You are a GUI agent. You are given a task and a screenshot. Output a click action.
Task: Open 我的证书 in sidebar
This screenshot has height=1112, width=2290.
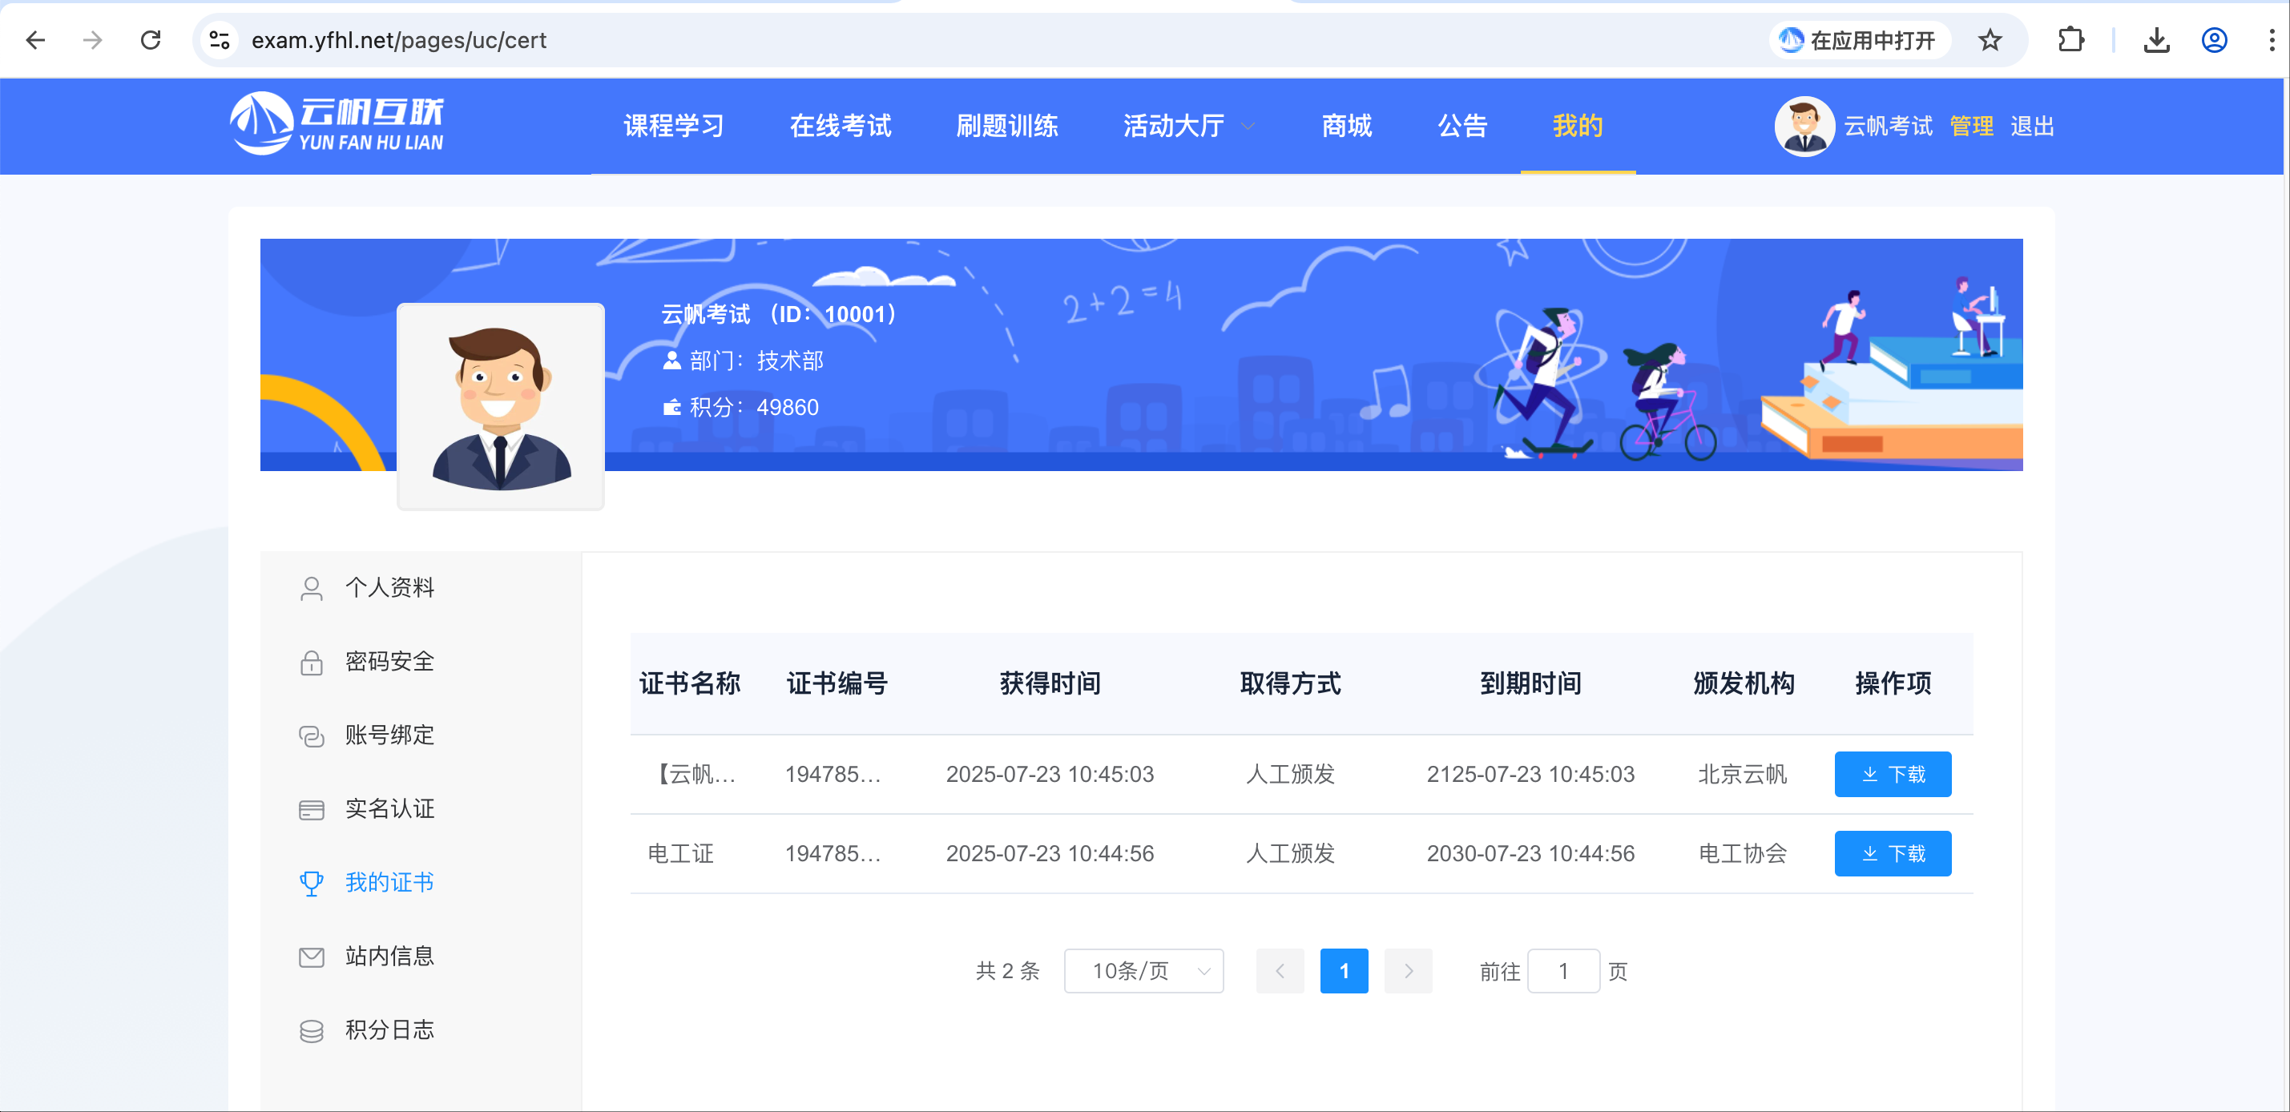[x=389, y=883]
